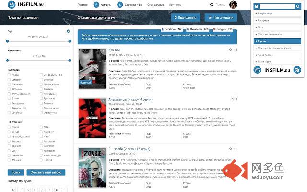Open the Сериалы section via the S icon

pos(120,4)
